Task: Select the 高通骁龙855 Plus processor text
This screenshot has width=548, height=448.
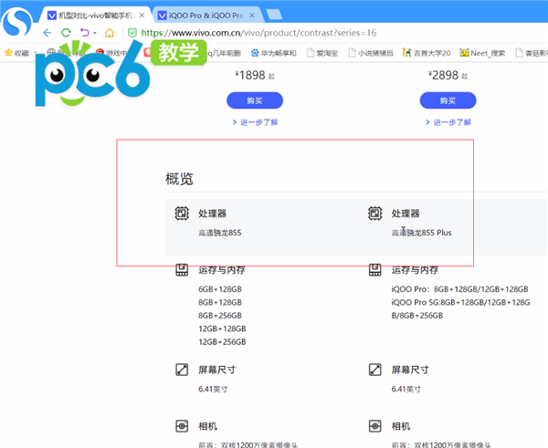Action: [421, 233]
